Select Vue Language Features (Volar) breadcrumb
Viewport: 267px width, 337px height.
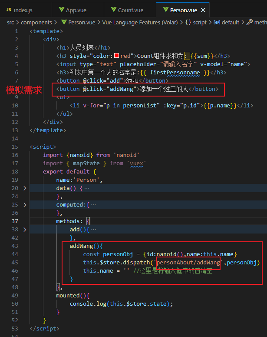pos(140,22)
